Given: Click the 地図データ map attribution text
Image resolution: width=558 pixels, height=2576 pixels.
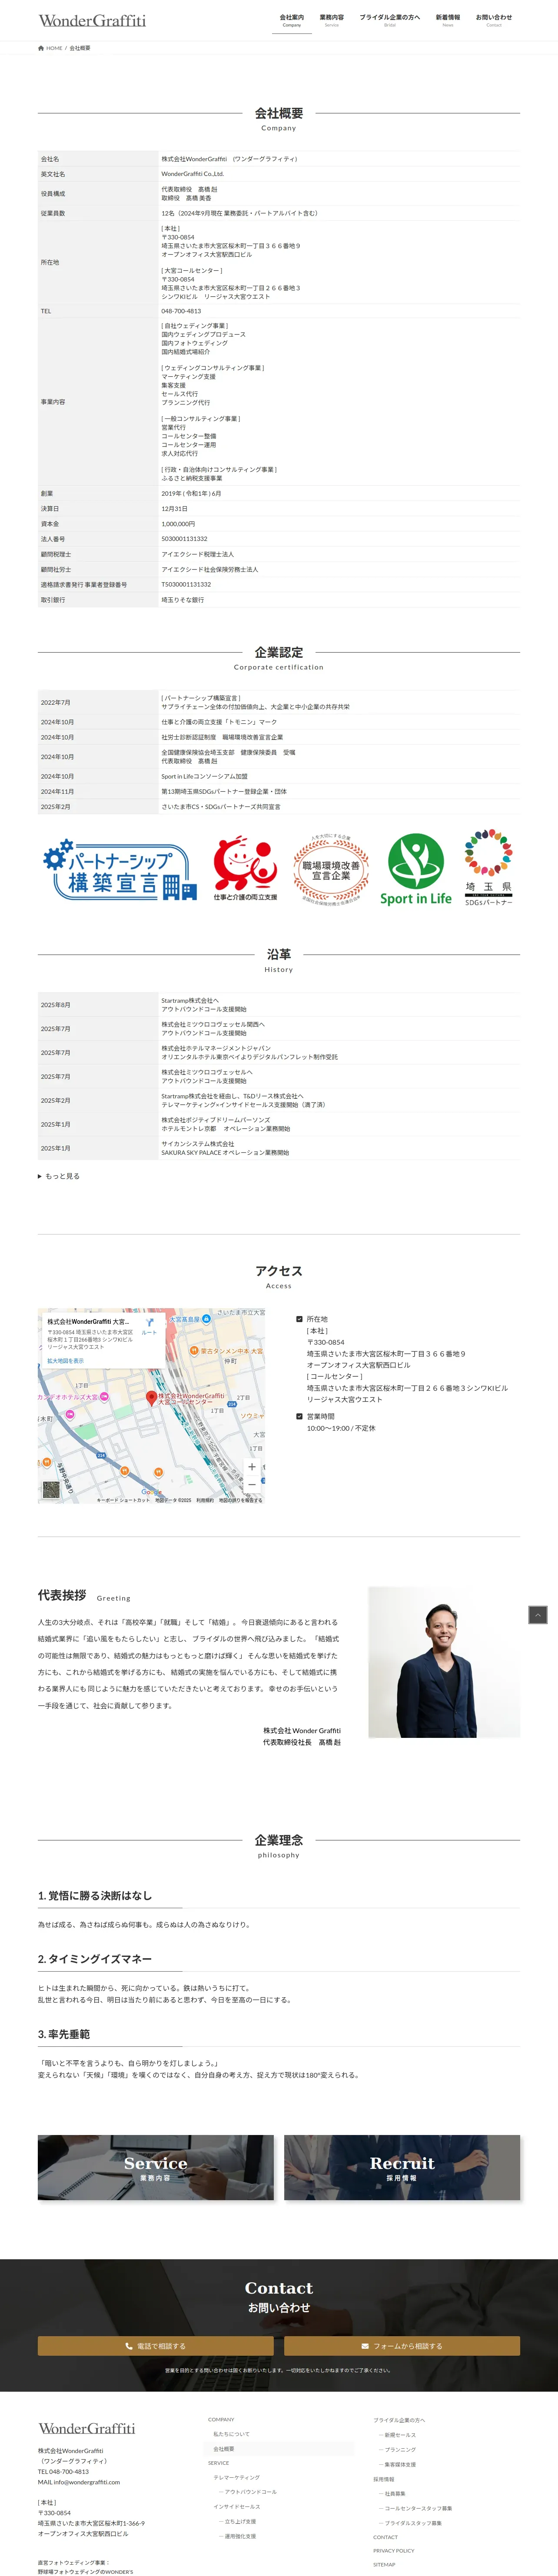Looking at the screenshot, I should click(x=173, y=1500).
